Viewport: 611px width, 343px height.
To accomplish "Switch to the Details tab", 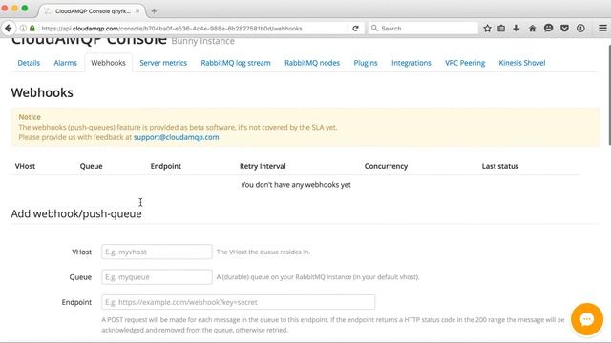I will [x=29, y=63].
